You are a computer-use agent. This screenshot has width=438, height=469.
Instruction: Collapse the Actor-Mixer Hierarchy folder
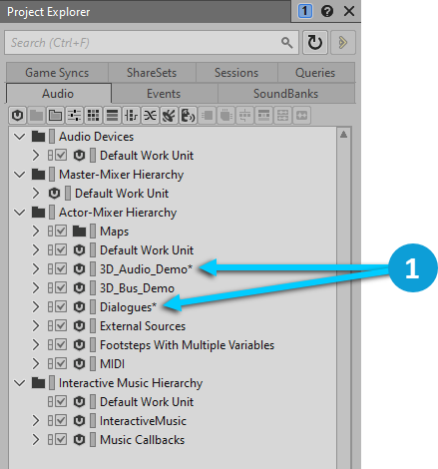pos(20,213)
